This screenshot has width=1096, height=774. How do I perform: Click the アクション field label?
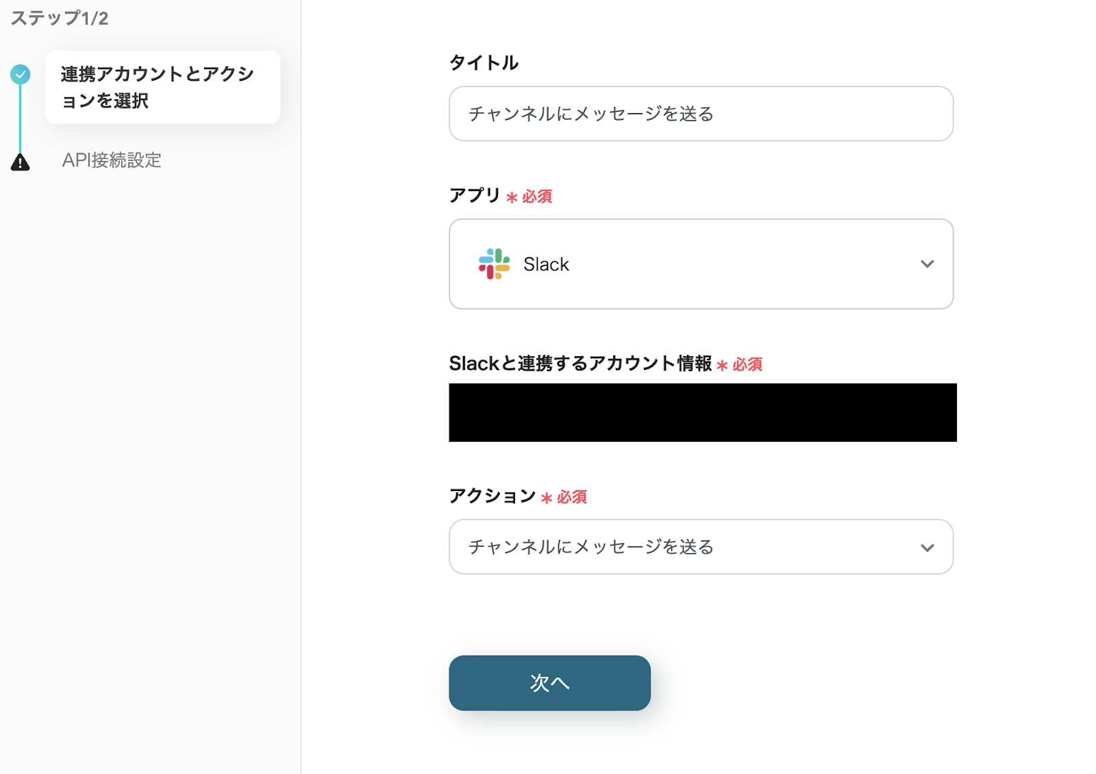click(492, 496)
